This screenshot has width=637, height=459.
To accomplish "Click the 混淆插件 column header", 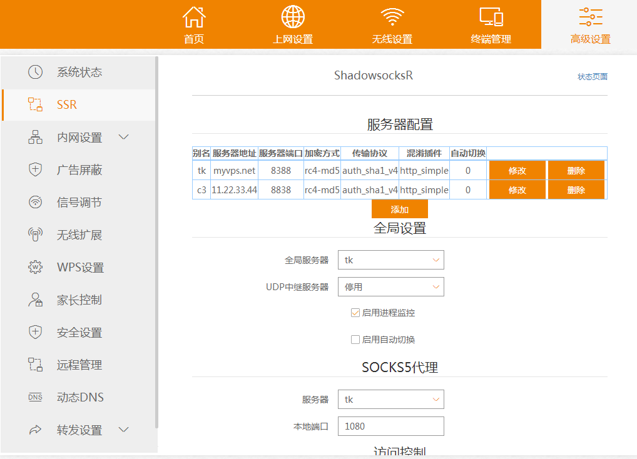I will [x=424, y=153].
